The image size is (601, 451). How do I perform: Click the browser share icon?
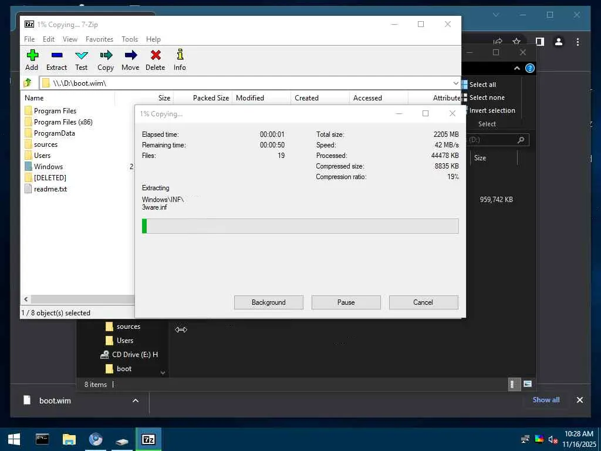click(498, 42)
